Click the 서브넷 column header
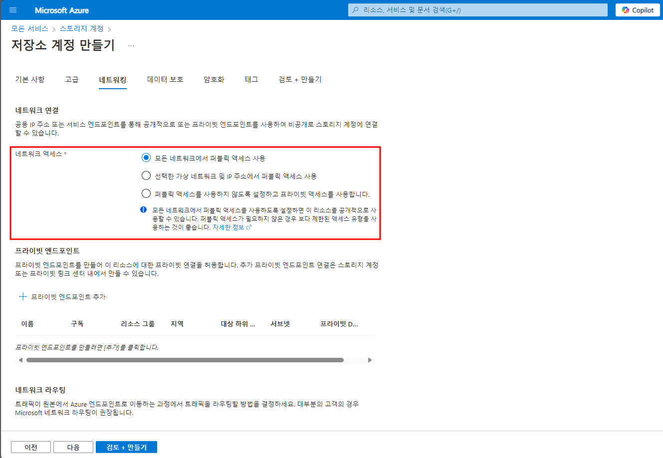Viewport: 663px width, 458px height. (x=280, y=324)
